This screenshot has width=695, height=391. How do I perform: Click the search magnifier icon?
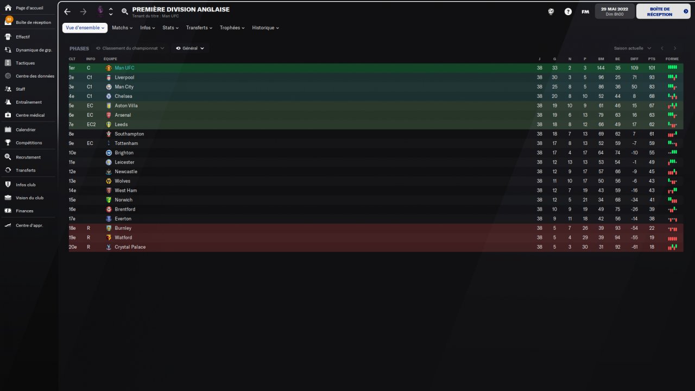(x=125, y=11)
